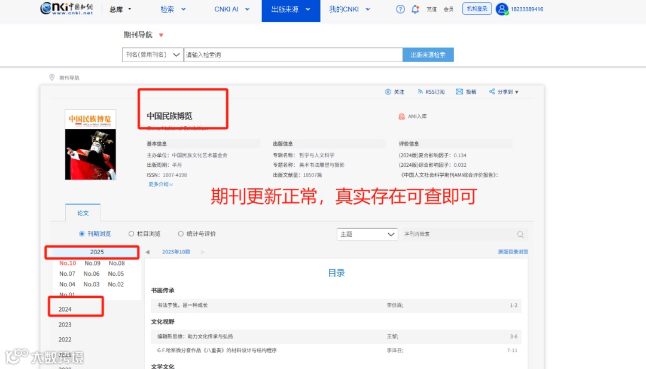Expand the 2025 year list
646x369 pixels.
click(x=97, y=252)
